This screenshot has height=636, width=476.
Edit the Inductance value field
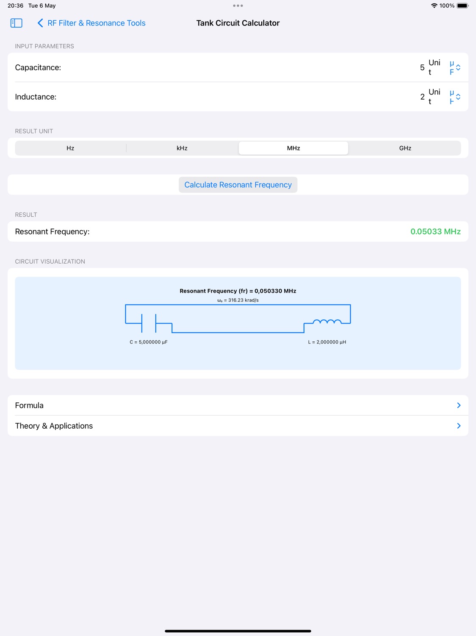click(422, 97)
